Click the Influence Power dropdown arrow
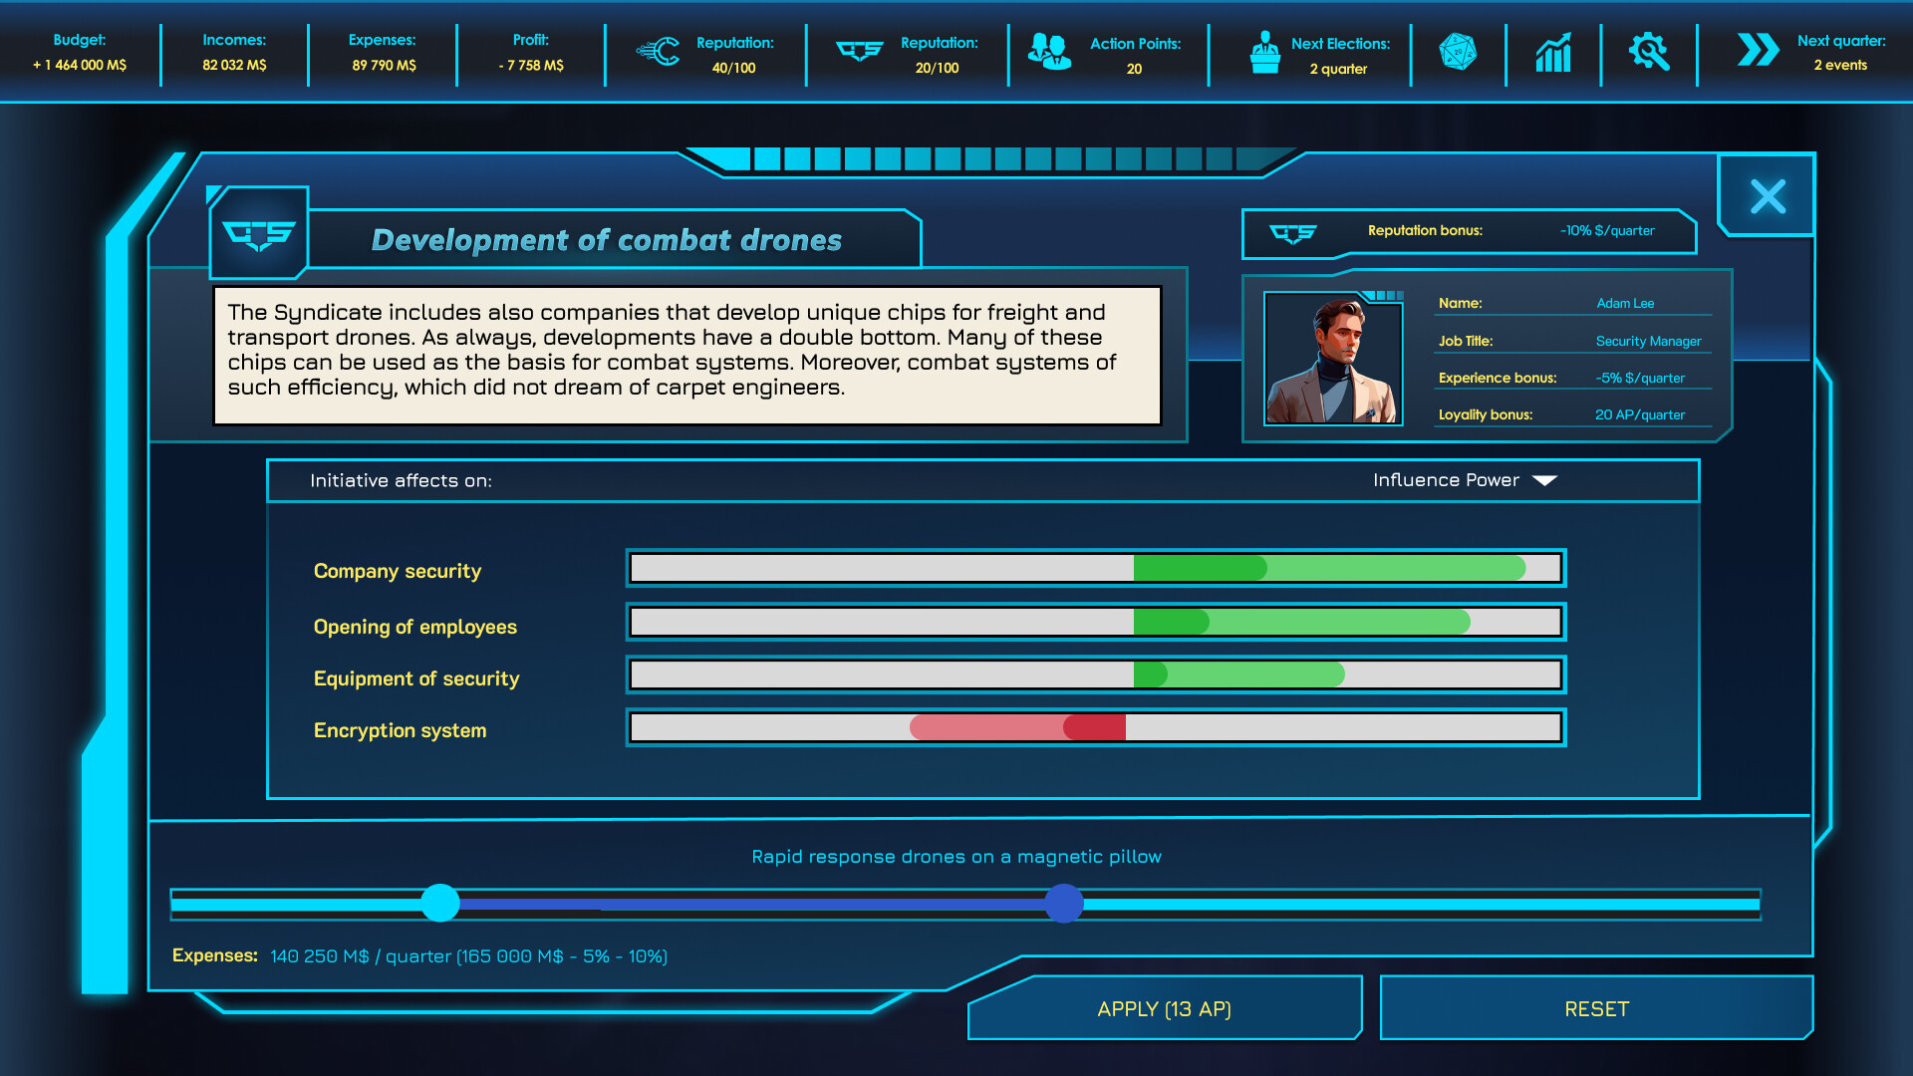This screenshot has height=1076, width=1913. pyautogui.click(x=1544, y=480)
